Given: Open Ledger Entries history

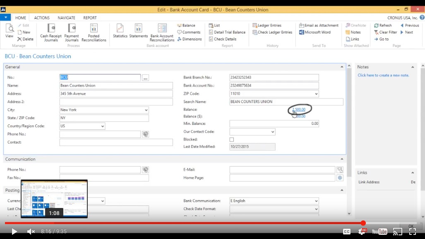Looking at the screenshot, I should click(267, 26).
